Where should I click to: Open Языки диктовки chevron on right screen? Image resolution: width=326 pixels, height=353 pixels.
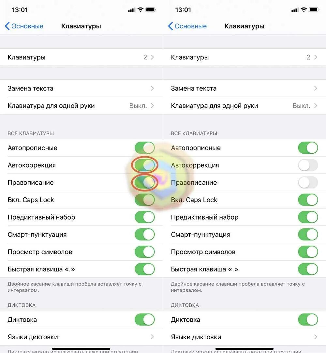coord(315,337)
